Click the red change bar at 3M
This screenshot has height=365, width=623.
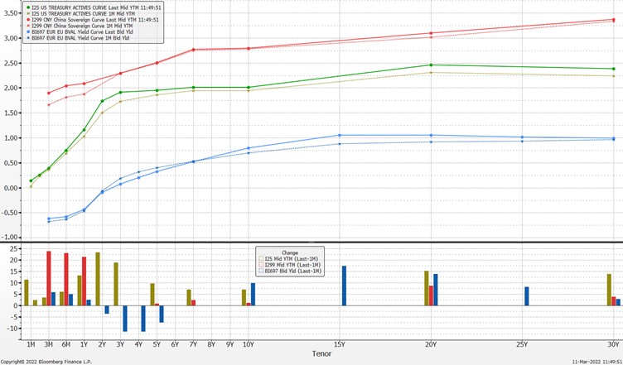(x=49, y=278)
